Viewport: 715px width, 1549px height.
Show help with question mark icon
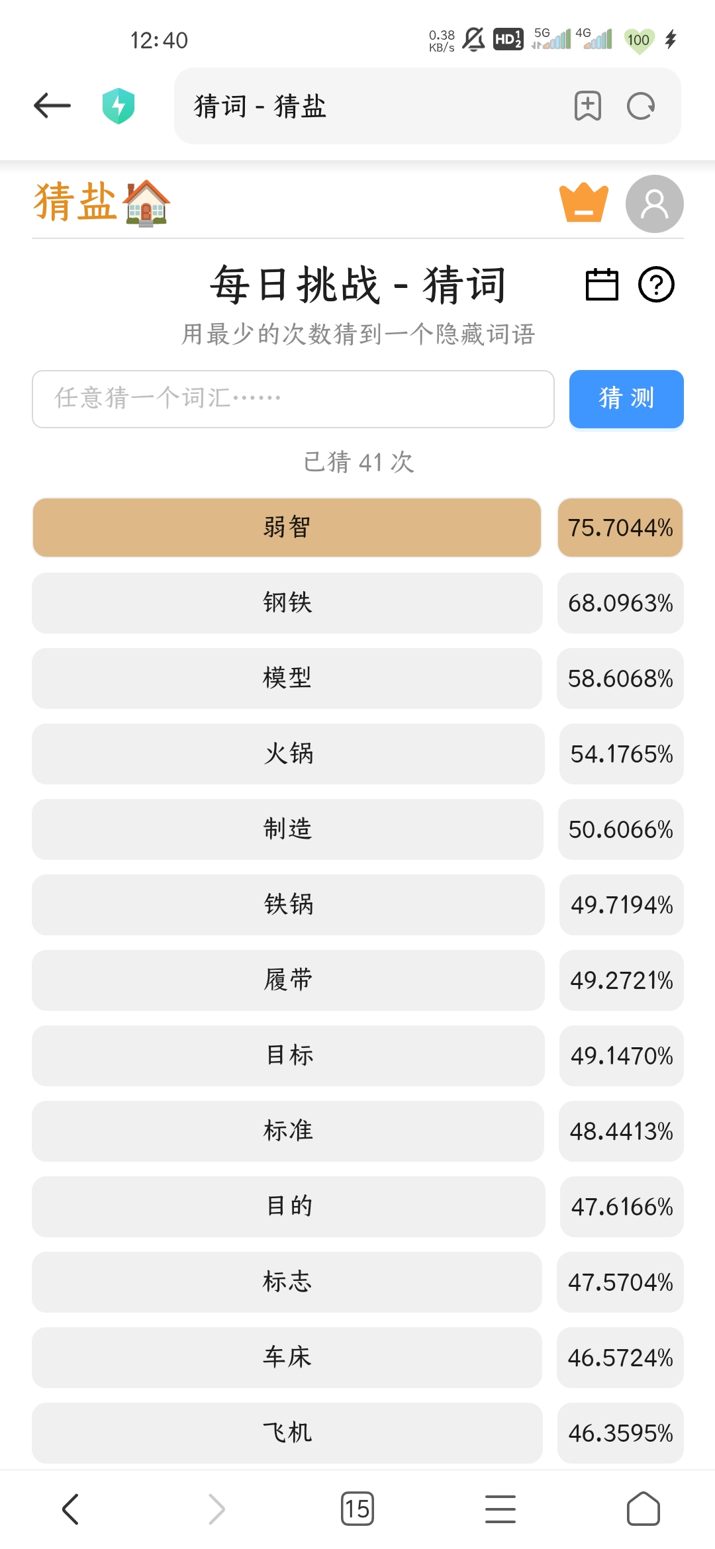pos(656,285)
